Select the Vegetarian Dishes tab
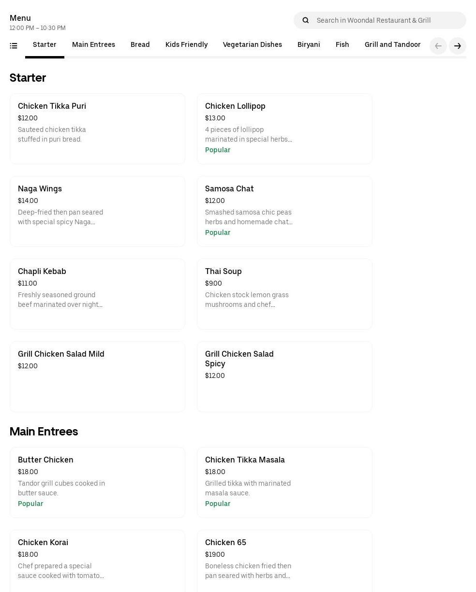Image resolution: width=476 pixels, height=592 pixels. (x=252, y=45)
